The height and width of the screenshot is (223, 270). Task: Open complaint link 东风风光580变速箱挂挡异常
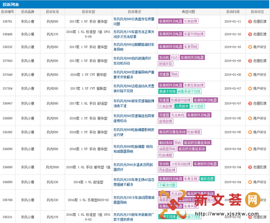pyautogui.click(x=134, y=118)
